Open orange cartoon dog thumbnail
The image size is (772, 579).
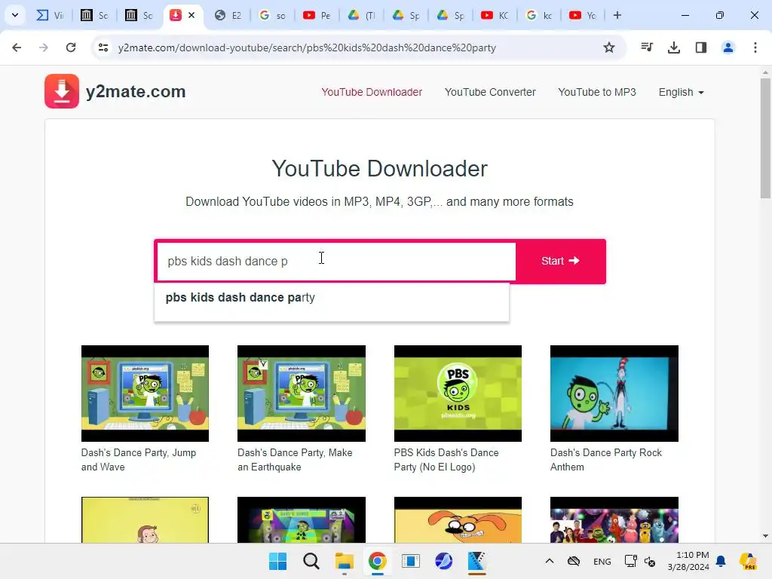[x=458, y=520]
